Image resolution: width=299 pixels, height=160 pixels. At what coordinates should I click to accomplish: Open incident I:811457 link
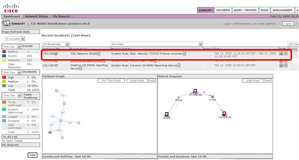(49, 65)
